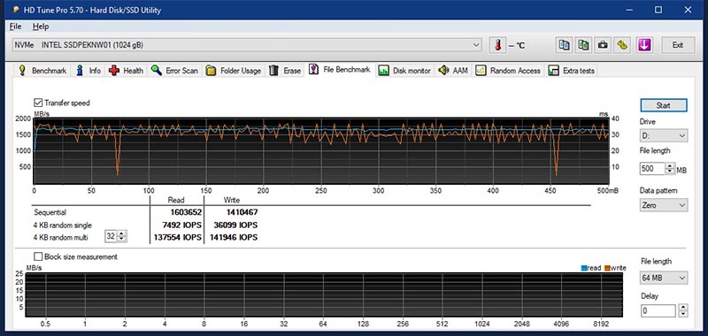Copy screenshot to clipboard icon
This screenshot has width=708, height=336.
[x=583, y=45]
